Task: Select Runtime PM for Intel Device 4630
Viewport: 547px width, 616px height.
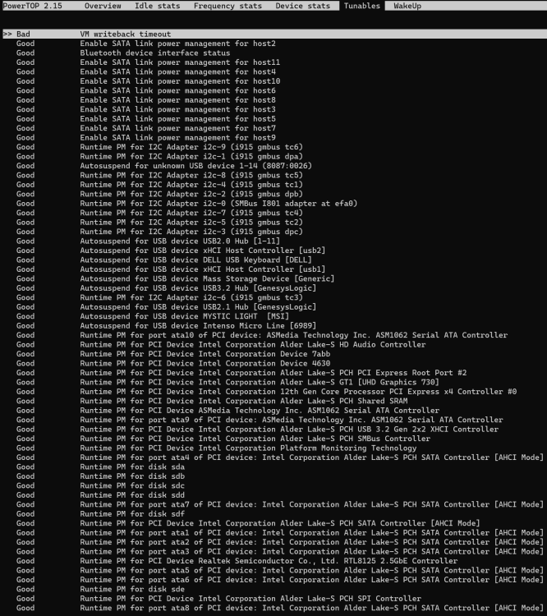Action: [173, 364]
